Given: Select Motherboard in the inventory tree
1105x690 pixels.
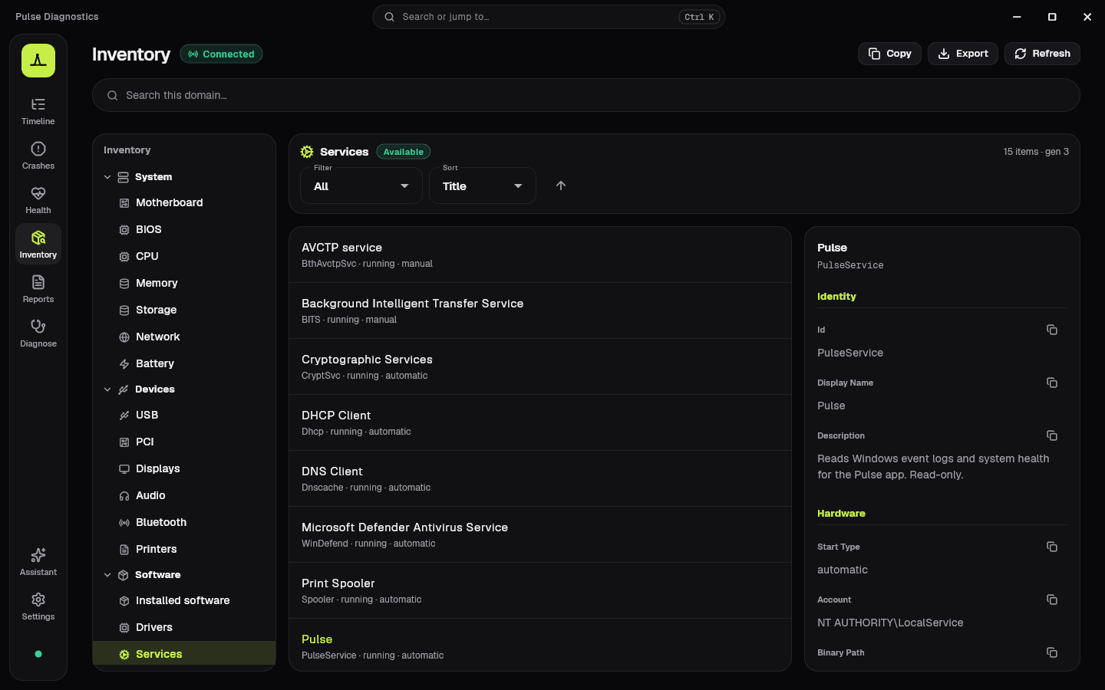Looking at the screenshot, I should coord(184,202).
